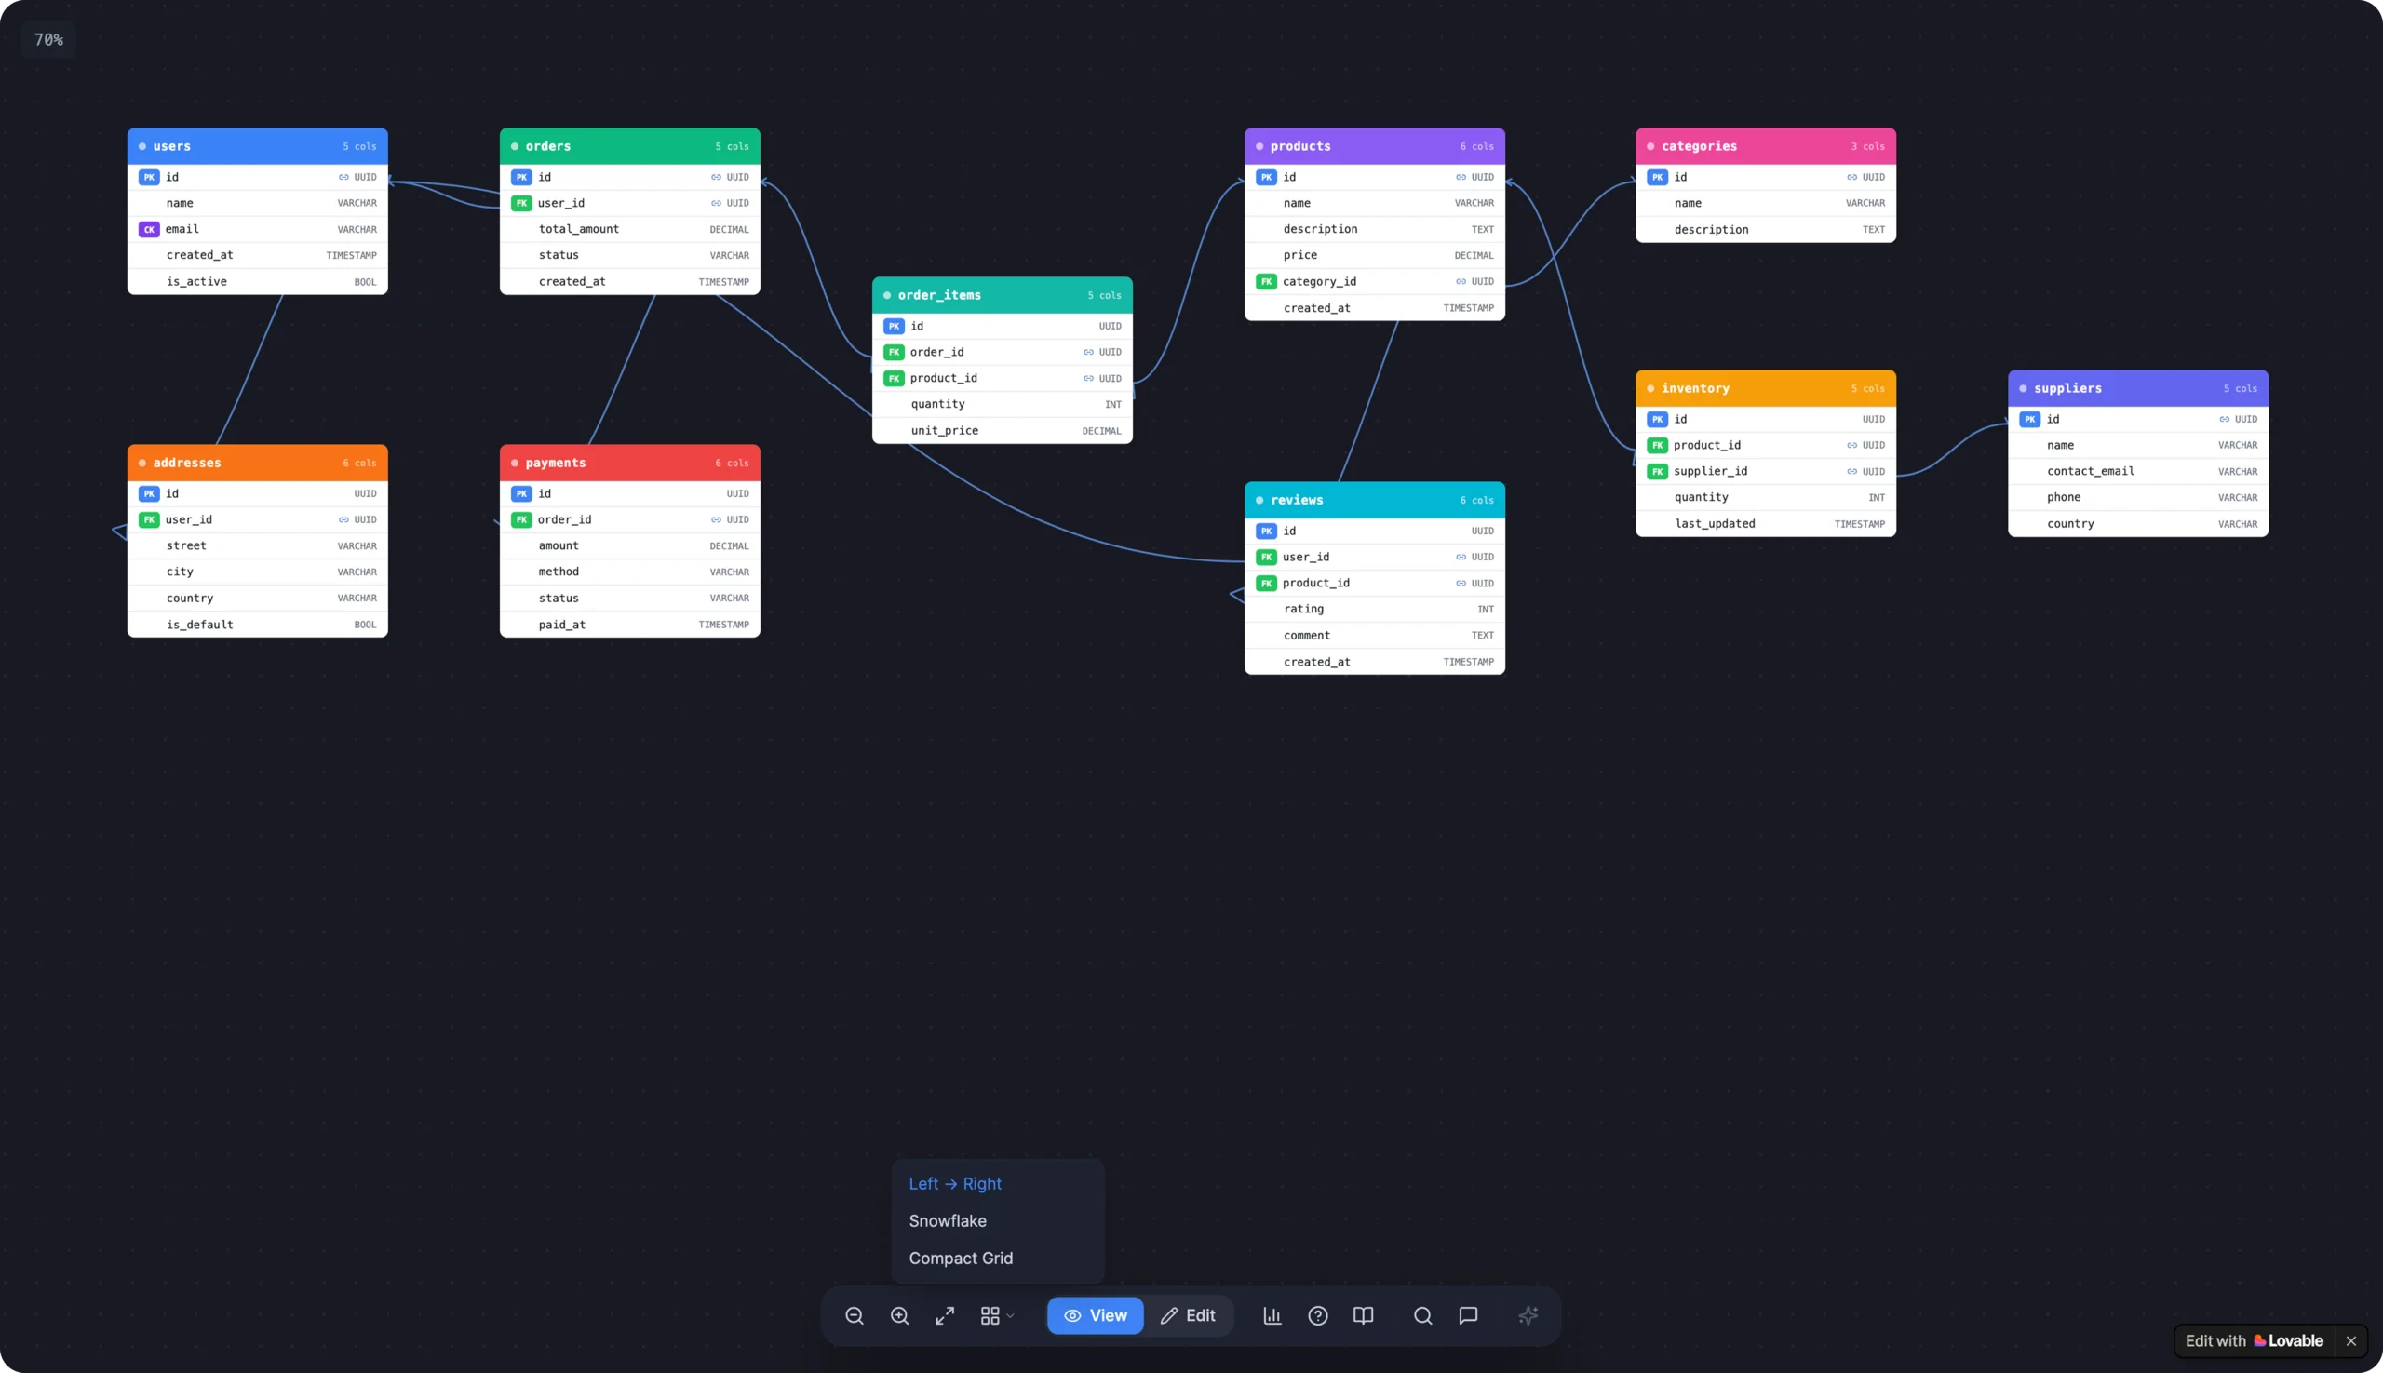Image resolution: width=2383 pixels, height=1373 pixels.
Task: Toggle the layout grid dropdown button
Action: coord(996,1315)
